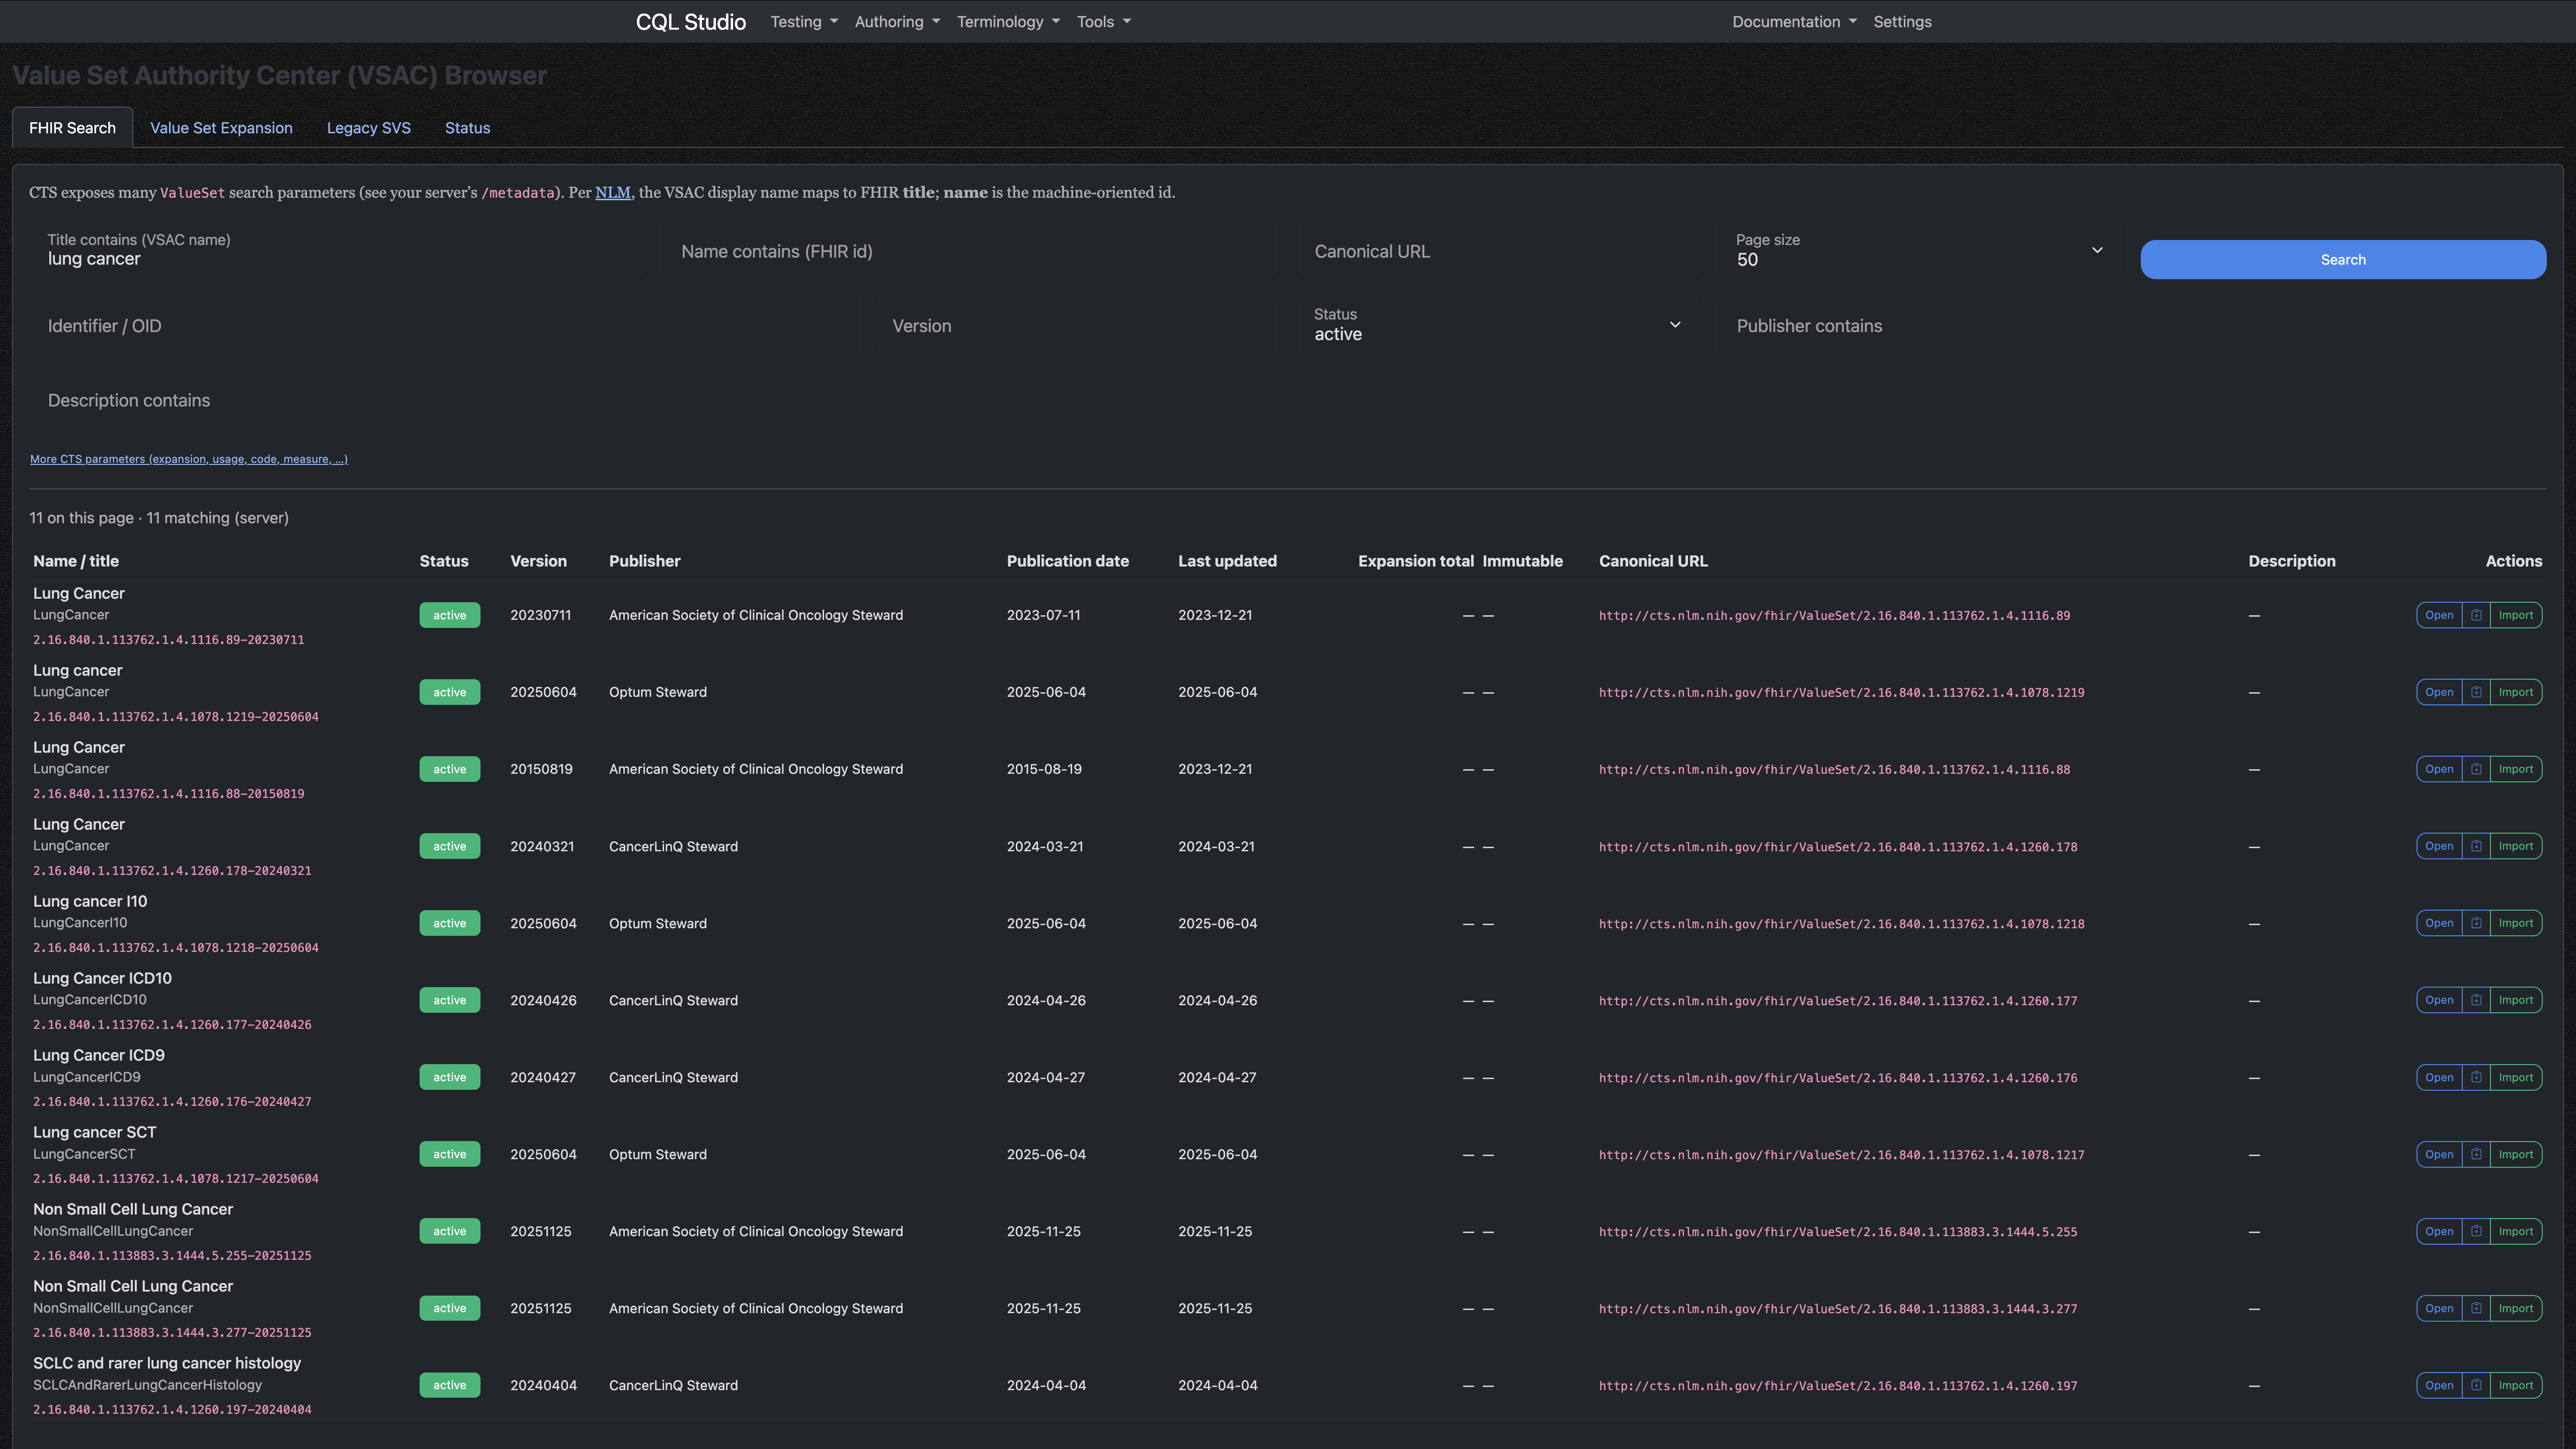Click the Publisher column header
This screenshot has width=2576, height=1449.
tap(645, 561)
